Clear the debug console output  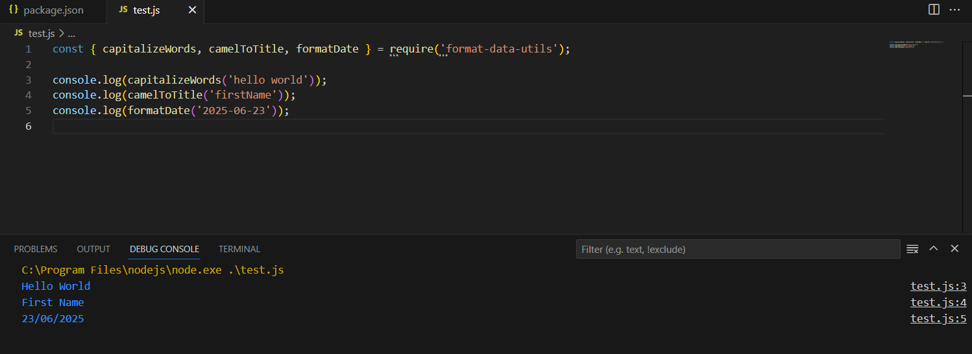point(912,249)
